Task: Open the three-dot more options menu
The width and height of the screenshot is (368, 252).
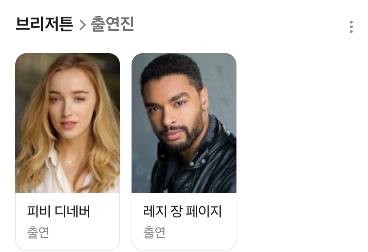Action: (x=351, y=27)
